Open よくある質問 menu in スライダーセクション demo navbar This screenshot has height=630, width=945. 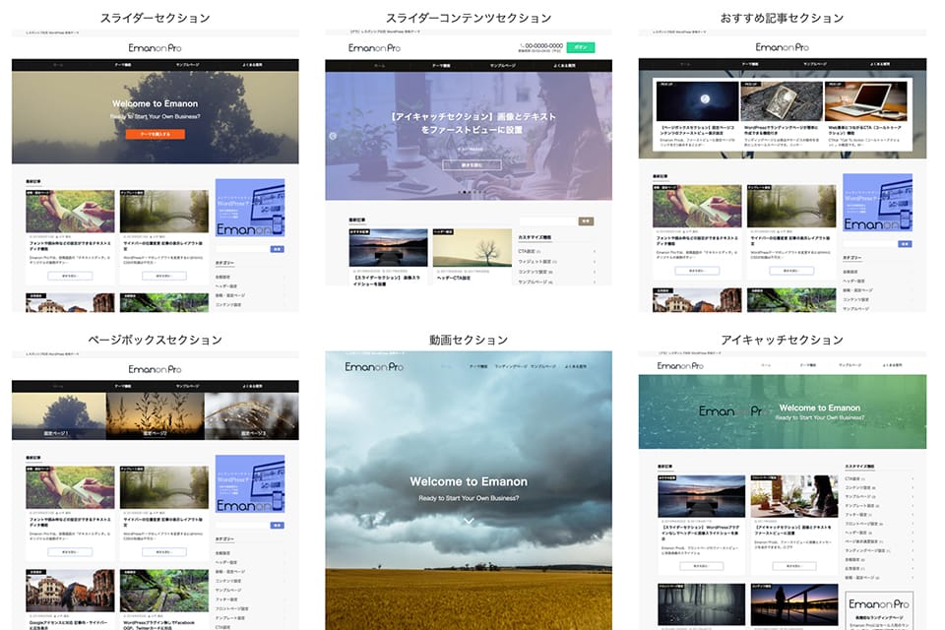click(252, 65)
